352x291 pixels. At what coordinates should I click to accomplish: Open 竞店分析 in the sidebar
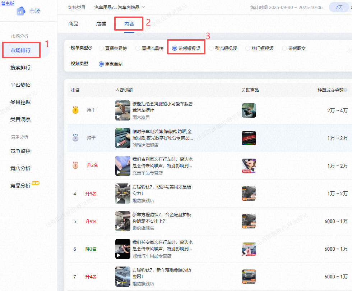point(20,168)
